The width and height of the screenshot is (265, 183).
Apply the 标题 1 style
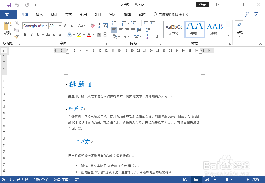click(x=195, y=30)
